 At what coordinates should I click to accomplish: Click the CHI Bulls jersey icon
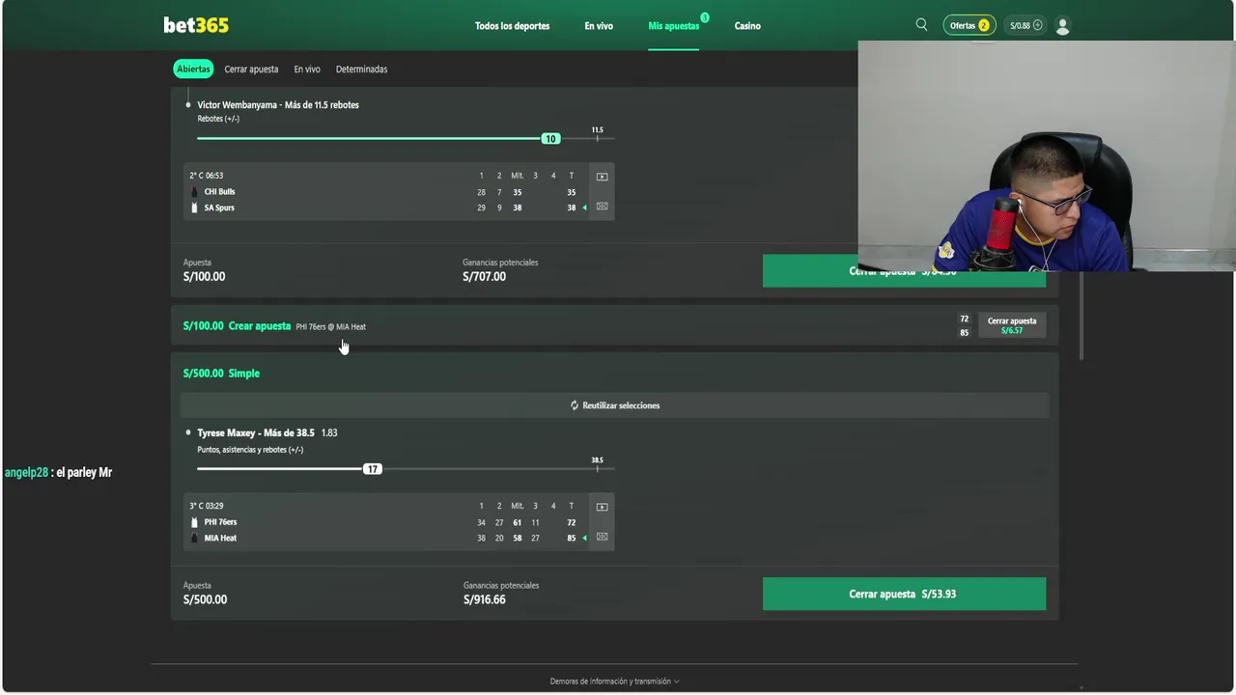coord(194,192)
